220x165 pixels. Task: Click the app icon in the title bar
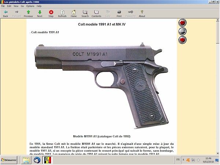[2, 2]
